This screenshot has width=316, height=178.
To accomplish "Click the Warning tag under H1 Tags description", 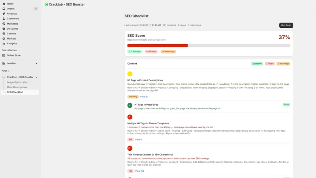I will click(x=133, y=97).
